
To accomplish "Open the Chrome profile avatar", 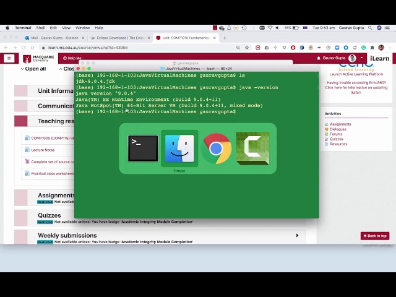I will pos(381,48).
